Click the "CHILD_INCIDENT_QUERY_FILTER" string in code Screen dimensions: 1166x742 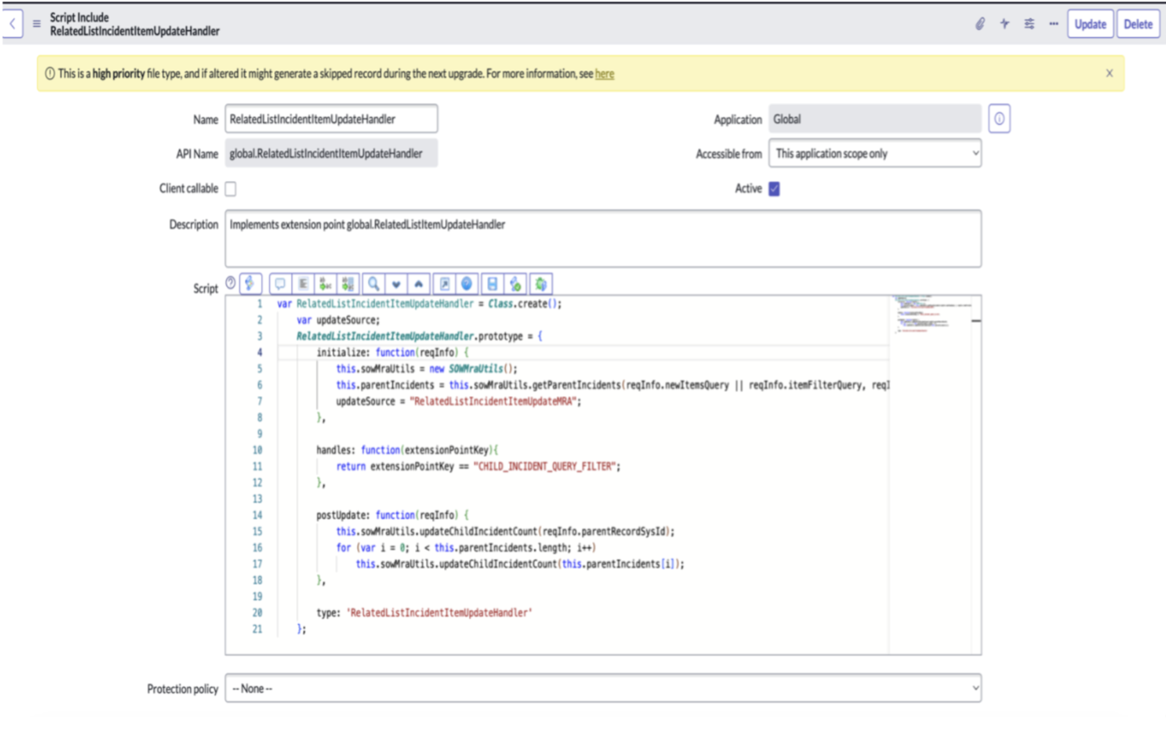[545, 466]
